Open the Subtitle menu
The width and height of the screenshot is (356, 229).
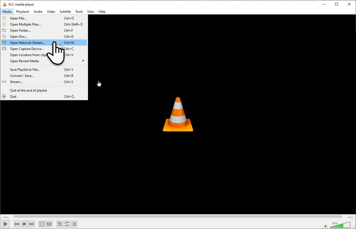65,12
